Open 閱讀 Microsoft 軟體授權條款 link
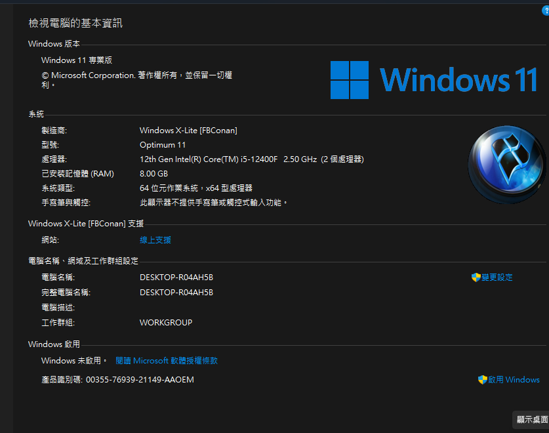The width and height of the screenshot is (549, 433). tap(167, 361)
